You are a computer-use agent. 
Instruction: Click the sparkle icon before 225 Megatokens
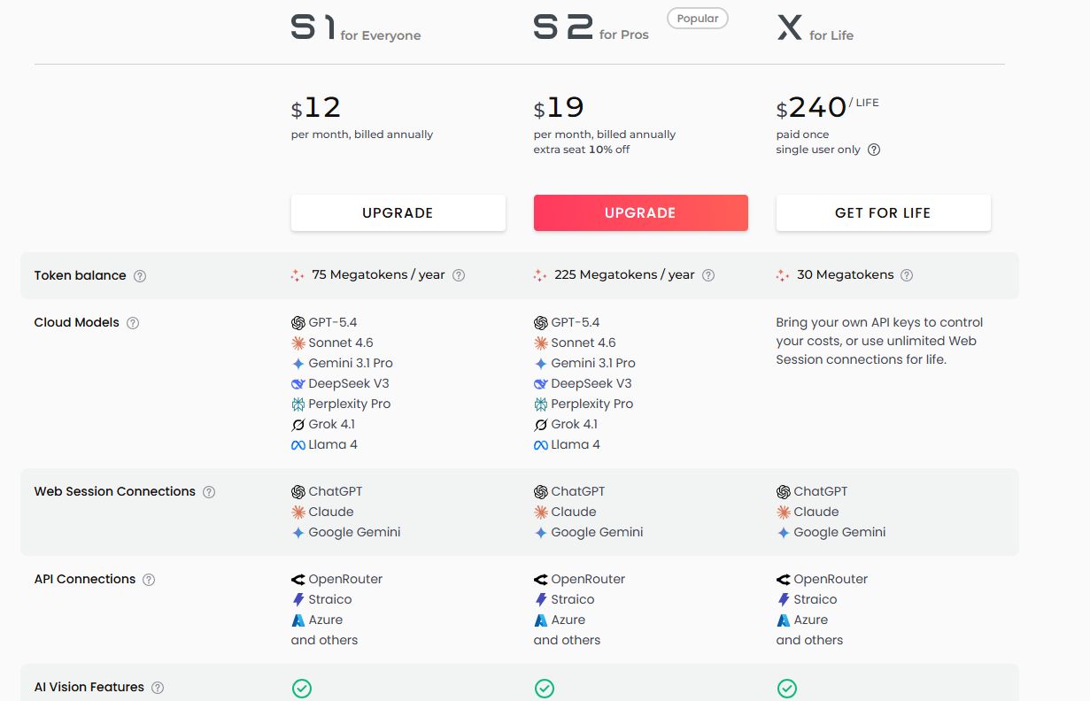540,275
